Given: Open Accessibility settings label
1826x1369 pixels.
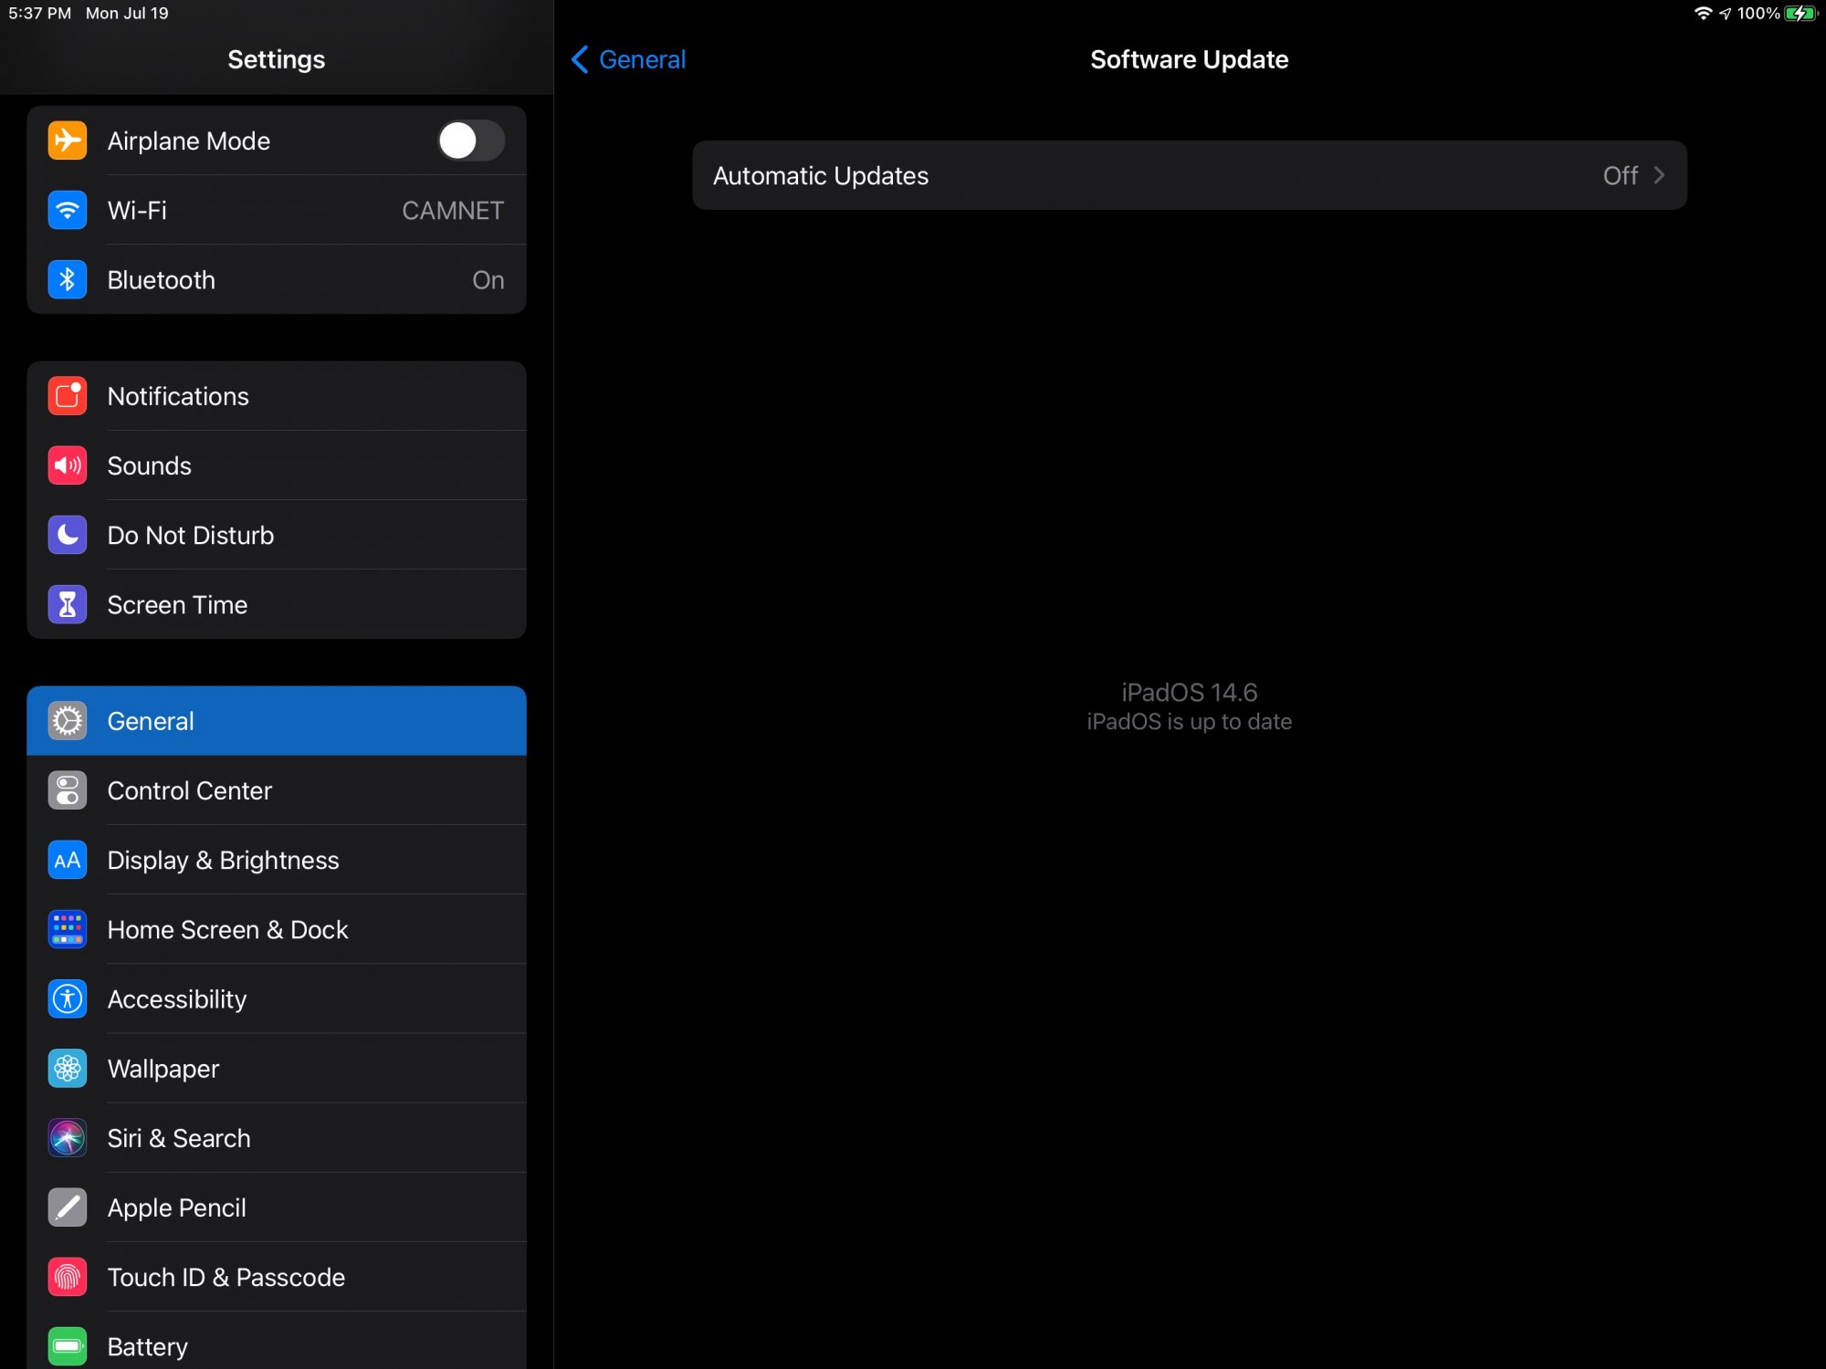Looking at the screenshot, I should [177, 998].
